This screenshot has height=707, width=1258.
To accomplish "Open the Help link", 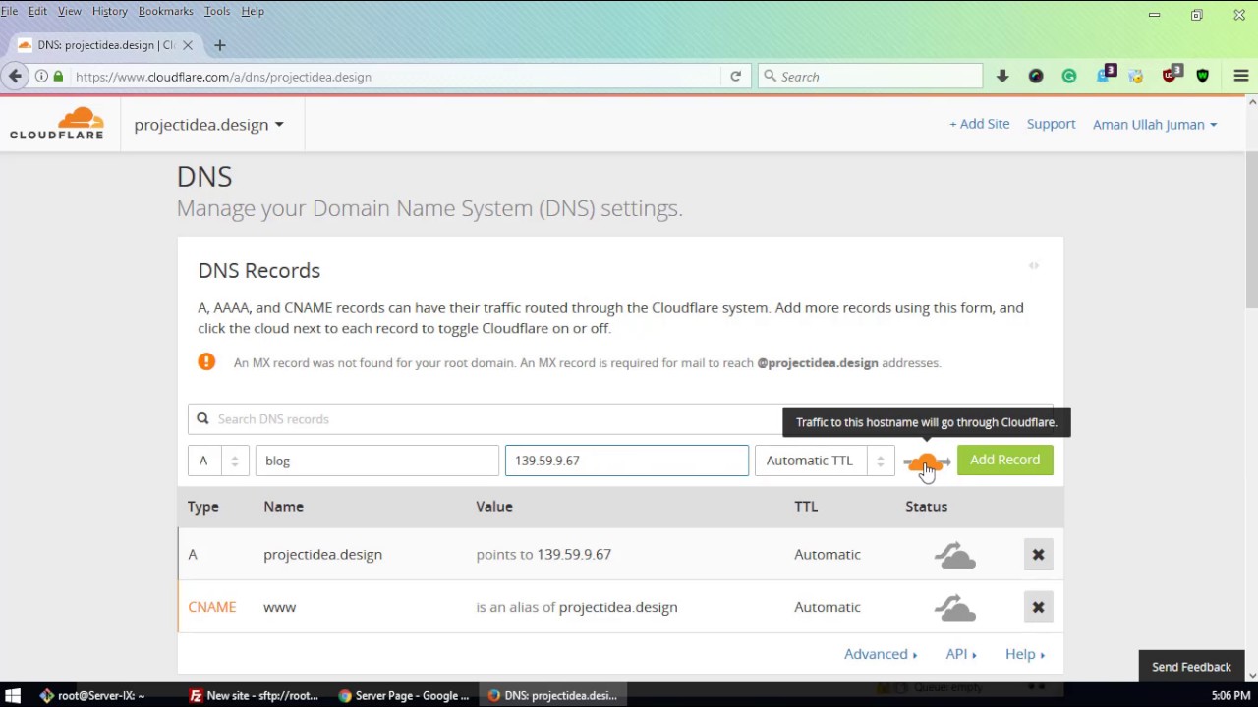I will point(1025,654).
